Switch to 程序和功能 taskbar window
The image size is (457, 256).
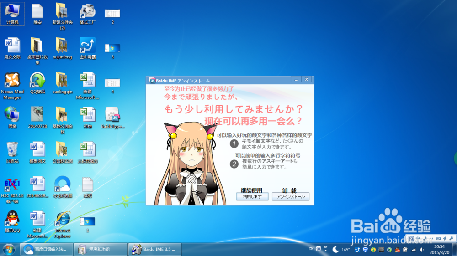click(x=101, y=249)
